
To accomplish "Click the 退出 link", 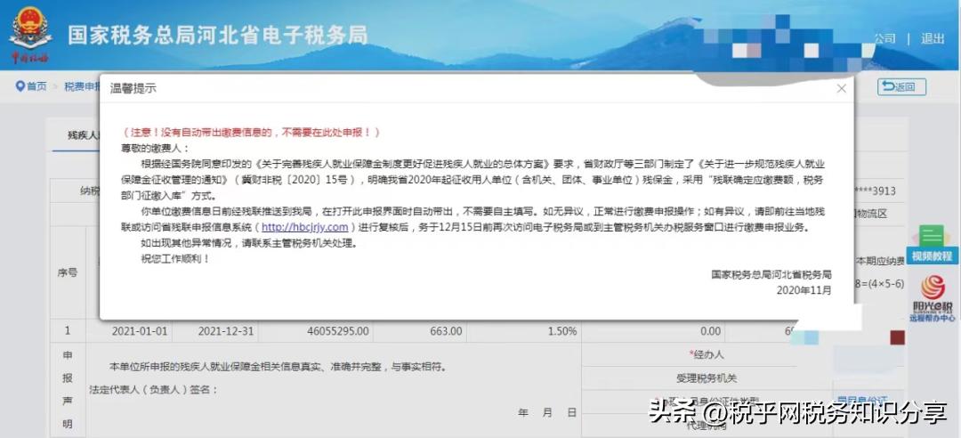I will (x=933, y=38).
